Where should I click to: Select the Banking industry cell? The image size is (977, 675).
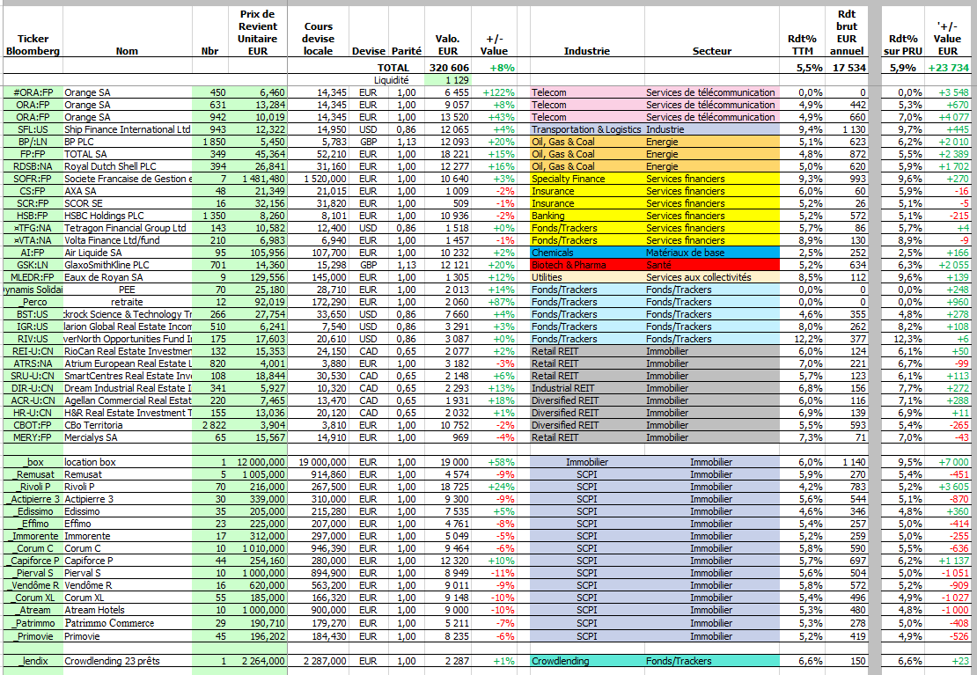click(x=587, y=216)
